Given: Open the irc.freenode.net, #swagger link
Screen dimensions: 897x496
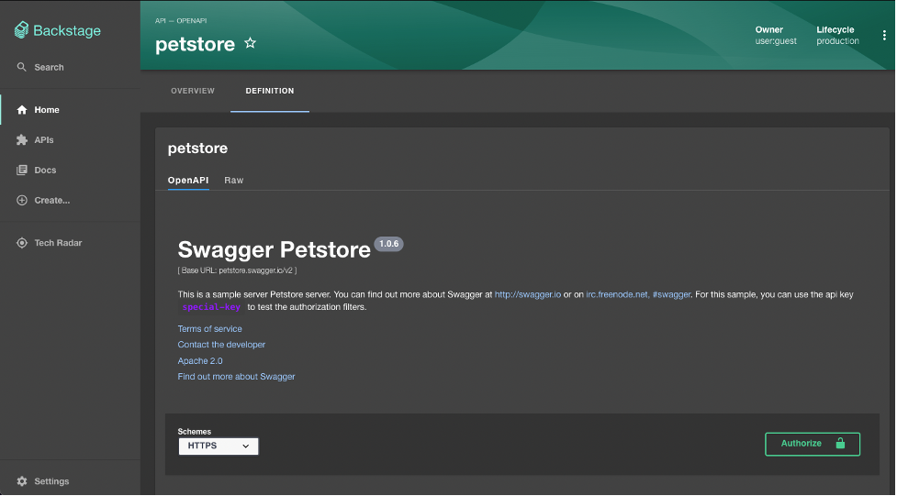Looking at the screenshot, I should click(x=638, y=295).
